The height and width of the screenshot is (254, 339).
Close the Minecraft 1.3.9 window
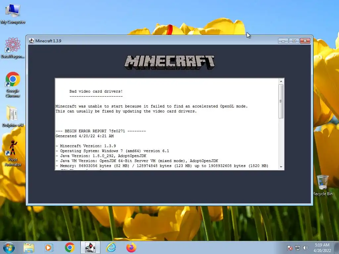[305, 41]
